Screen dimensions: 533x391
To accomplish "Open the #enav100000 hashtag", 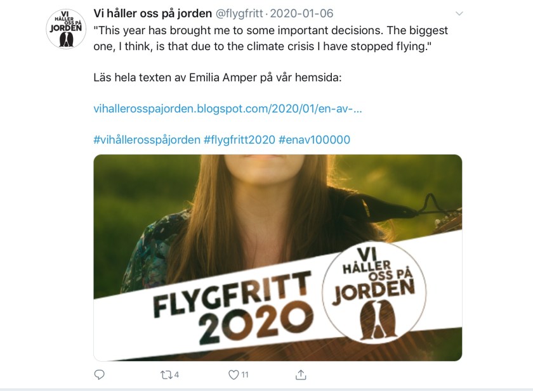I will click(314, 140).
